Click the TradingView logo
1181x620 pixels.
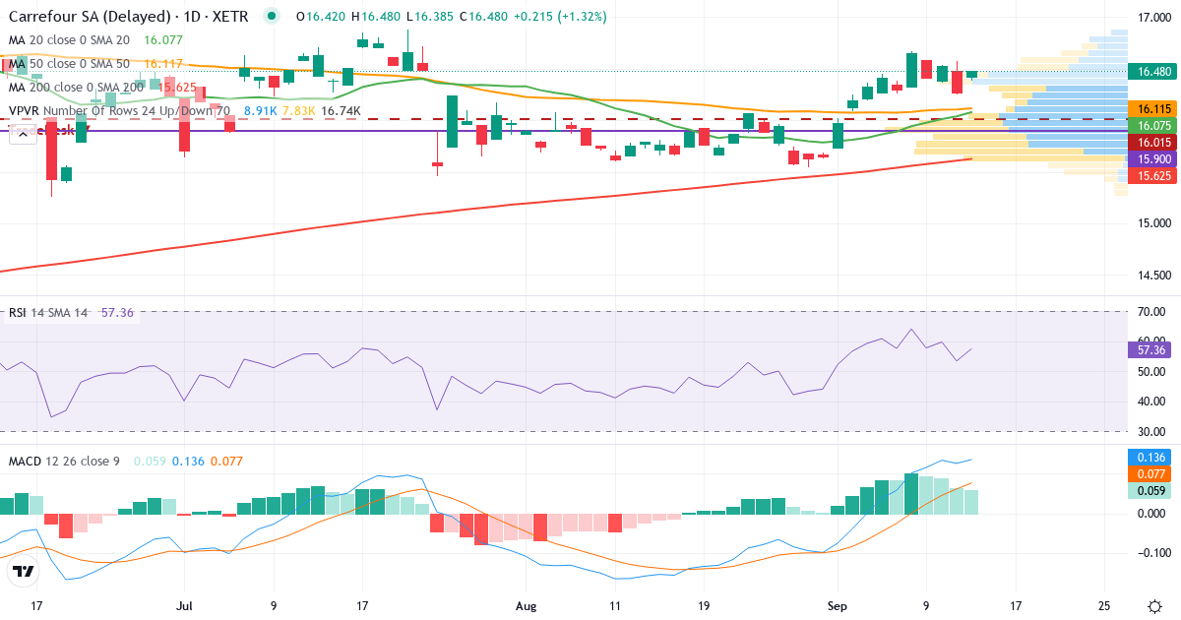pyautogui.click(x=24, y=572)
